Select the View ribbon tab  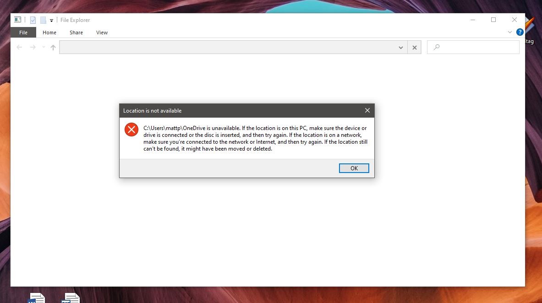click(x=102, y=32)
